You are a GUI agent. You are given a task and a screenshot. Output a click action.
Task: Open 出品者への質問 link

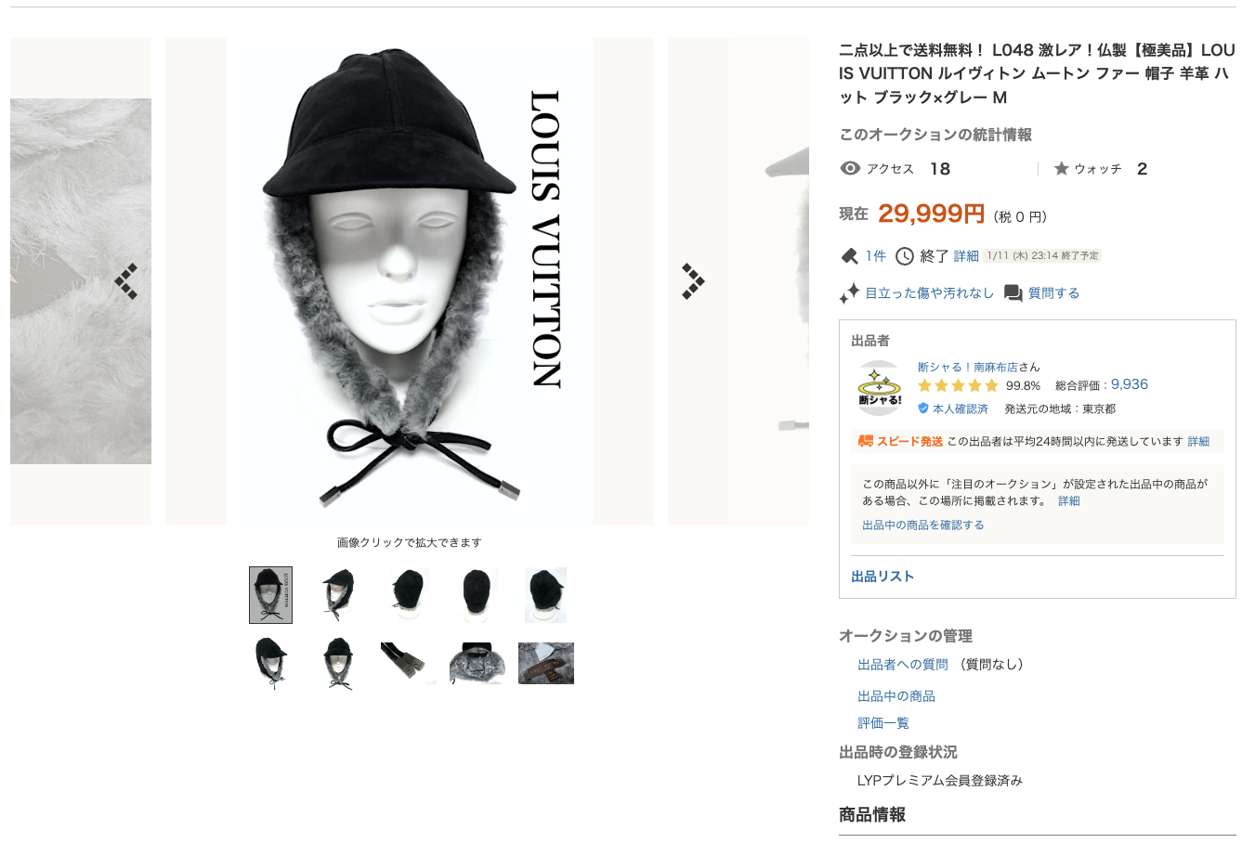pyautogui.click(x=903, y=665)
